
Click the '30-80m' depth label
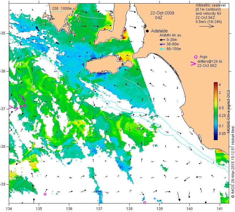coord(173,44)
